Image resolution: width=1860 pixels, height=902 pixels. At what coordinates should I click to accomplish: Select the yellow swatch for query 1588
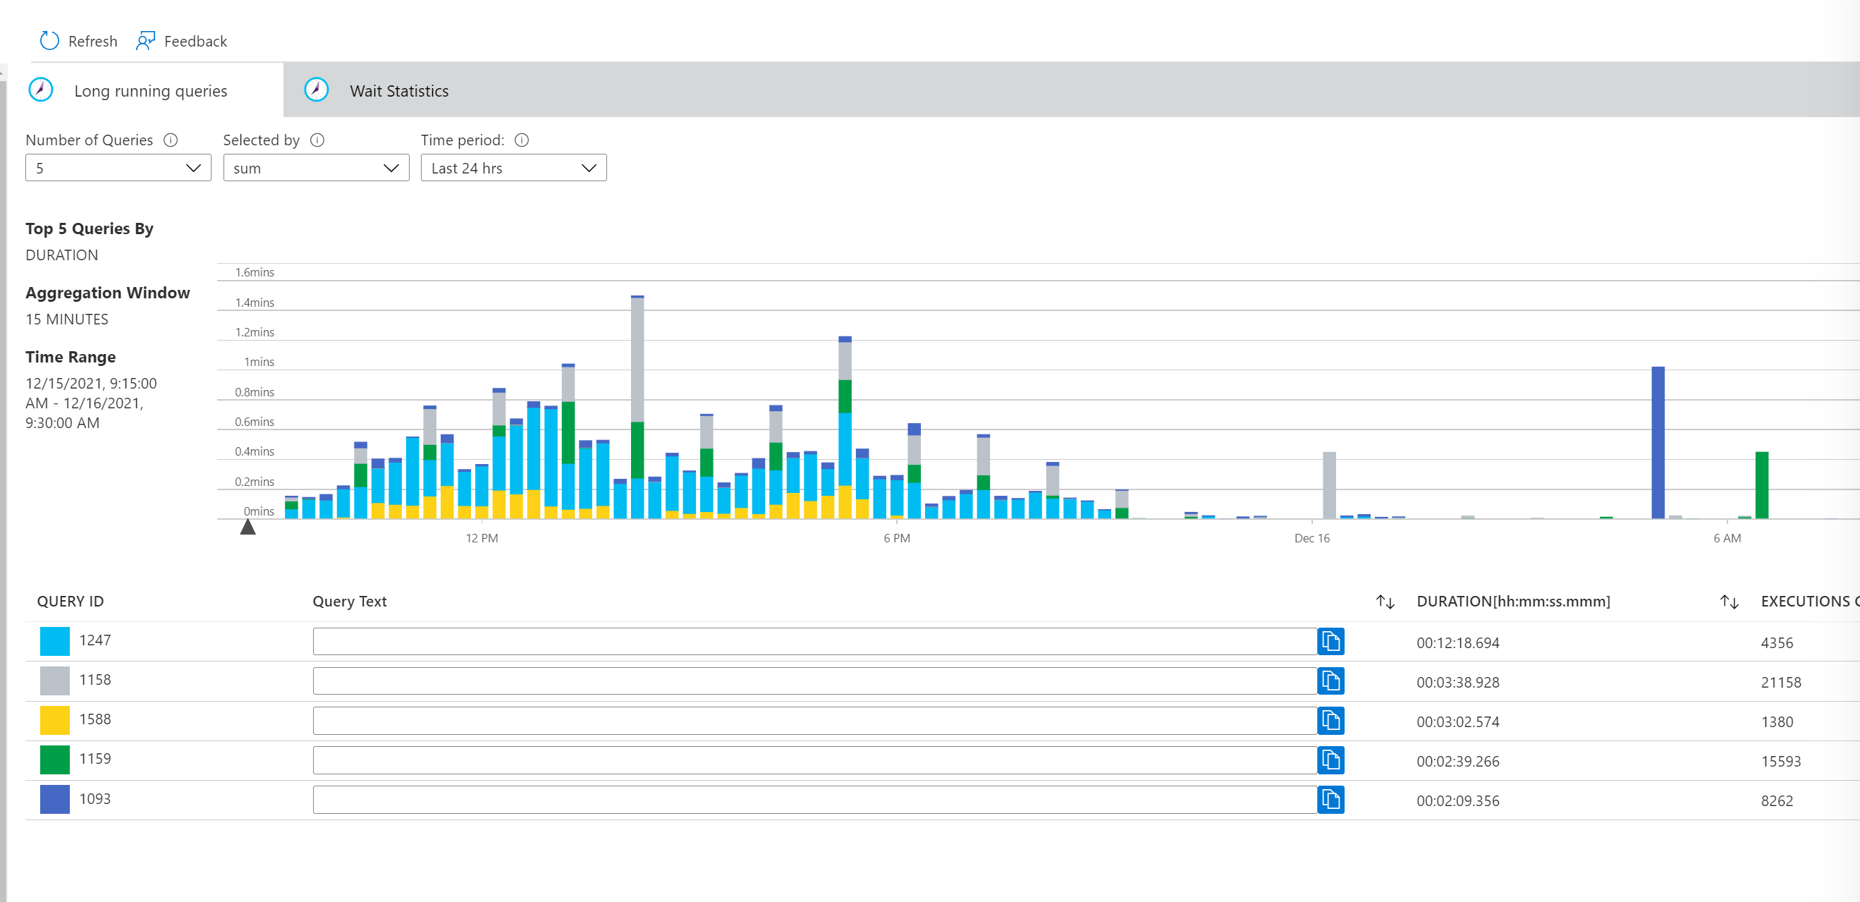[54, 719]
